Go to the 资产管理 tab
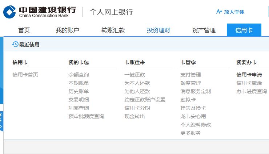Image resolution: width=269 pixels, height=154 pixels. pyautogui.click(x=204, y=30)
